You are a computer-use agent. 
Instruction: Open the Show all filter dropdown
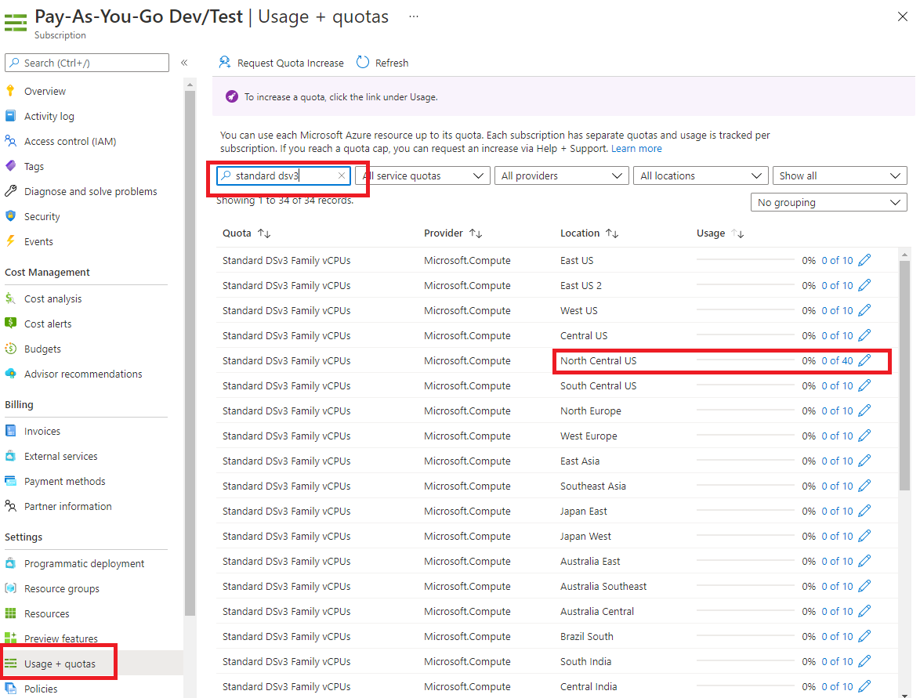(839, 176)
